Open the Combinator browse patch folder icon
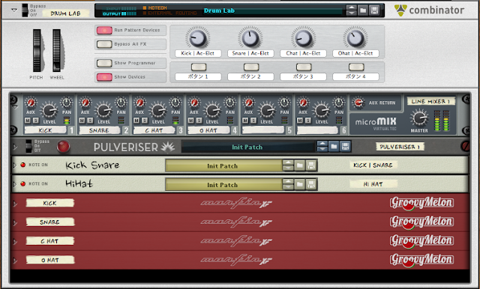The width and height of the screenshot is (480, 289). pos(363,10)
